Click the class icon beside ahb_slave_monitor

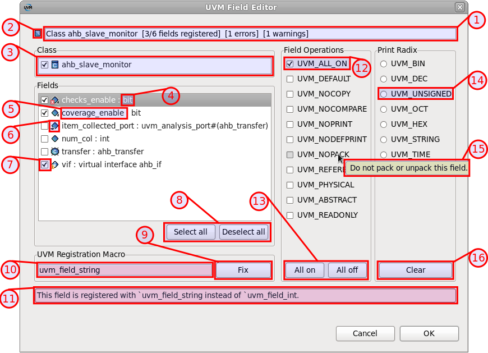point(54,65)
